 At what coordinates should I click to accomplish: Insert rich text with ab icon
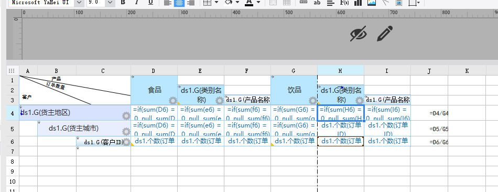[317, 3]
